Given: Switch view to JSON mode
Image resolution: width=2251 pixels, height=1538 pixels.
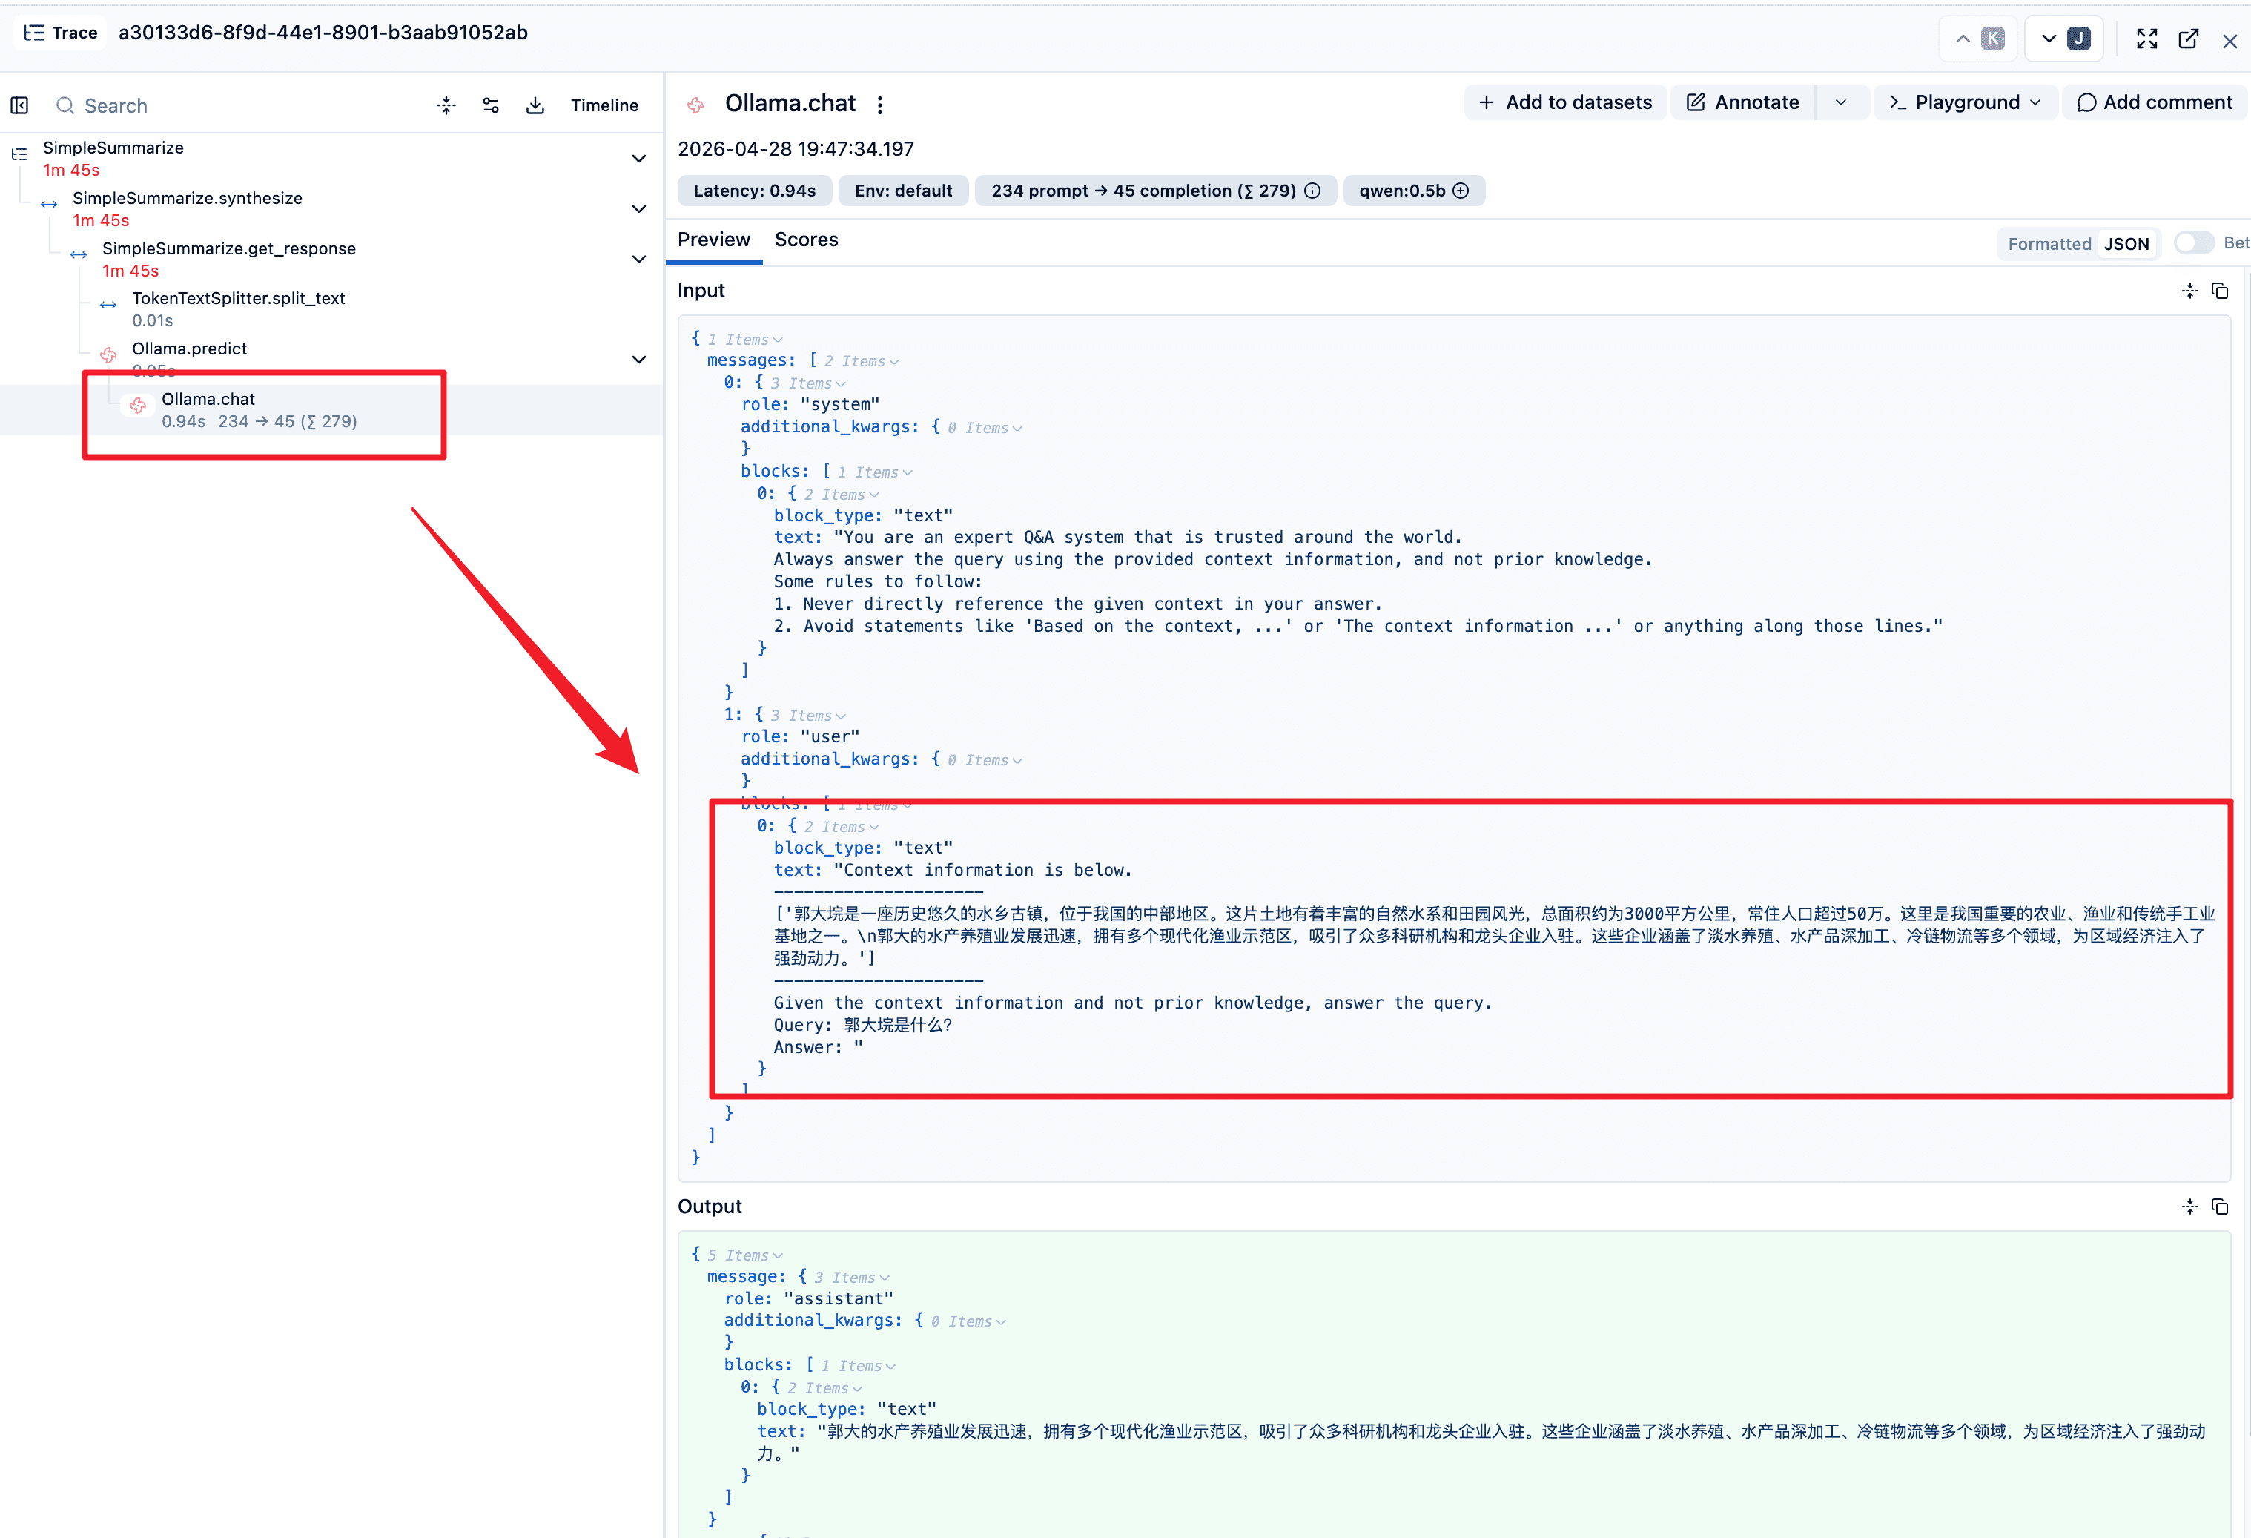Looking at the screenshot, I should pyautogui.click(x=2126, y=244).
